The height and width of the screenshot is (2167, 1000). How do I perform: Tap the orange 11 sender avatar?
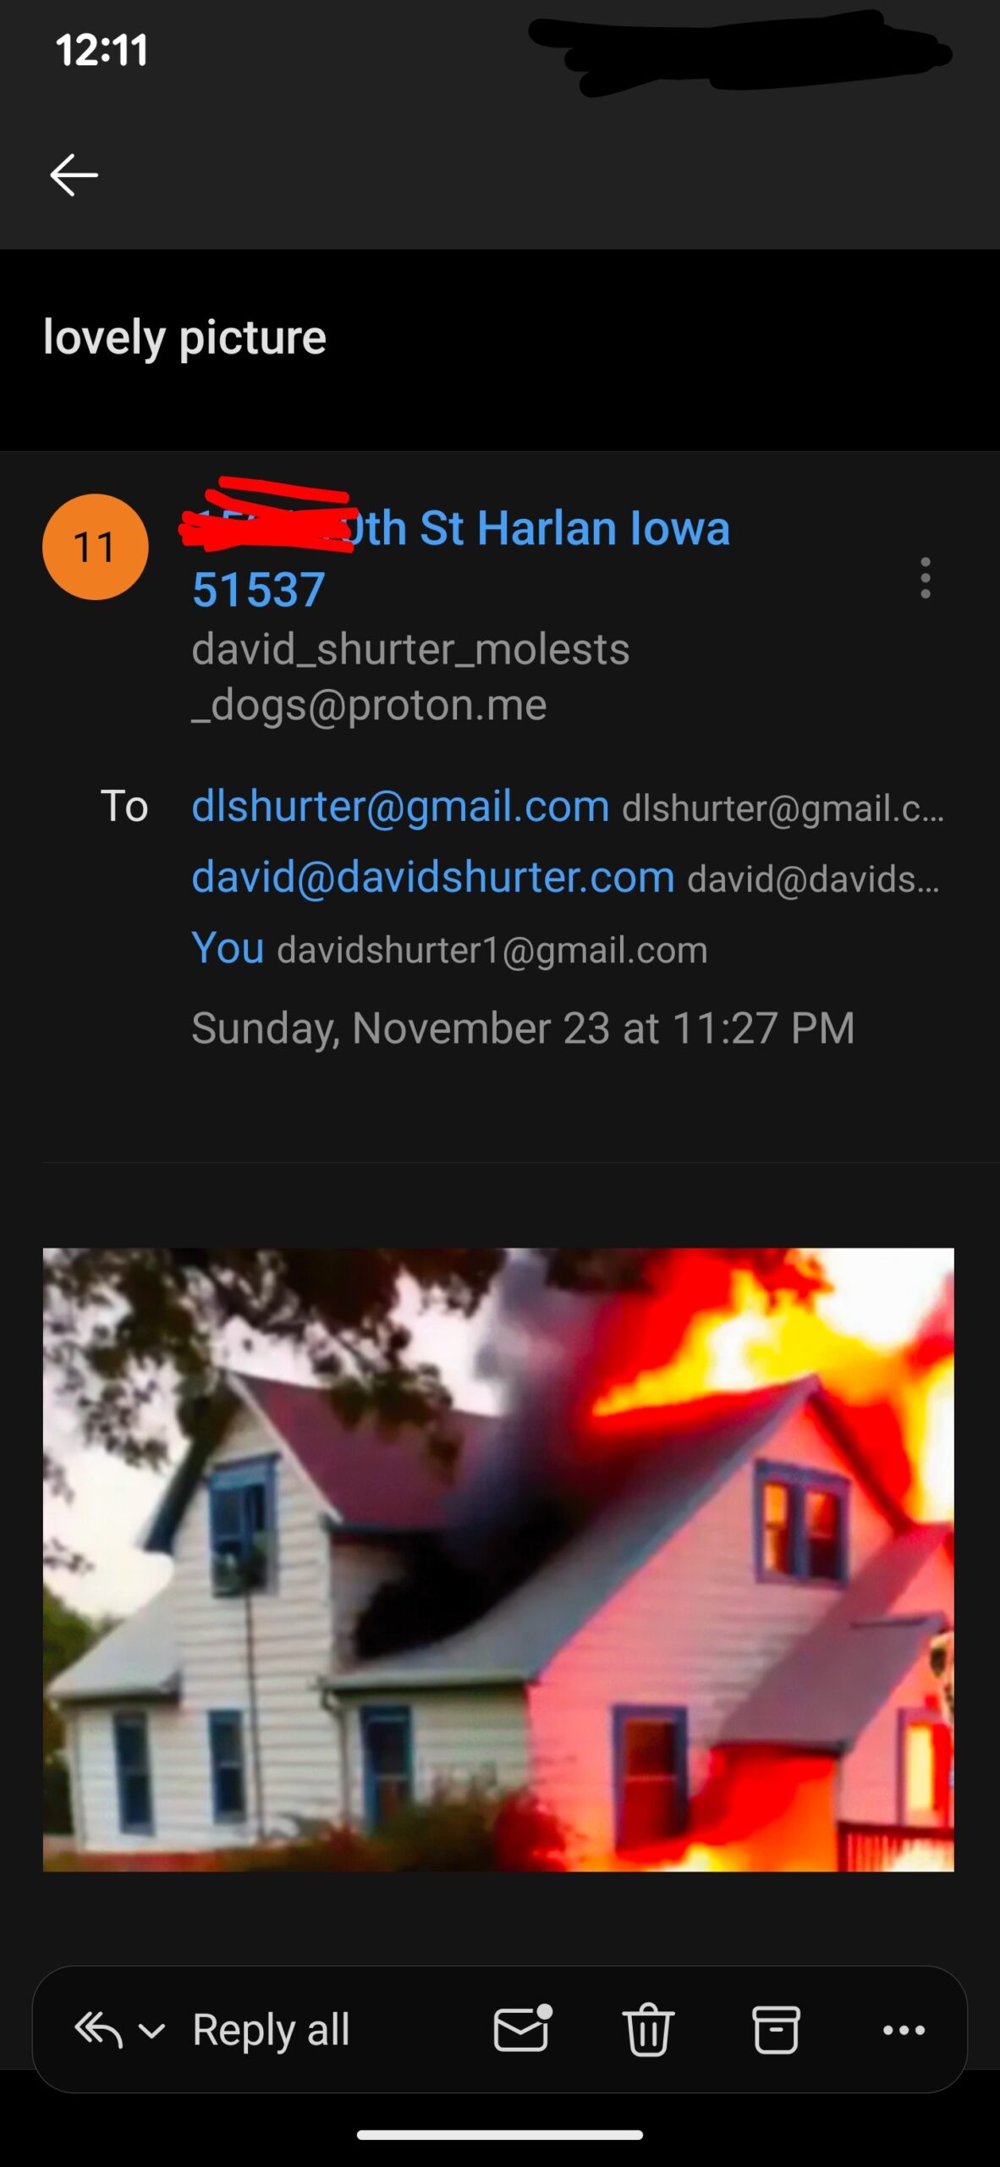point(96,547)
